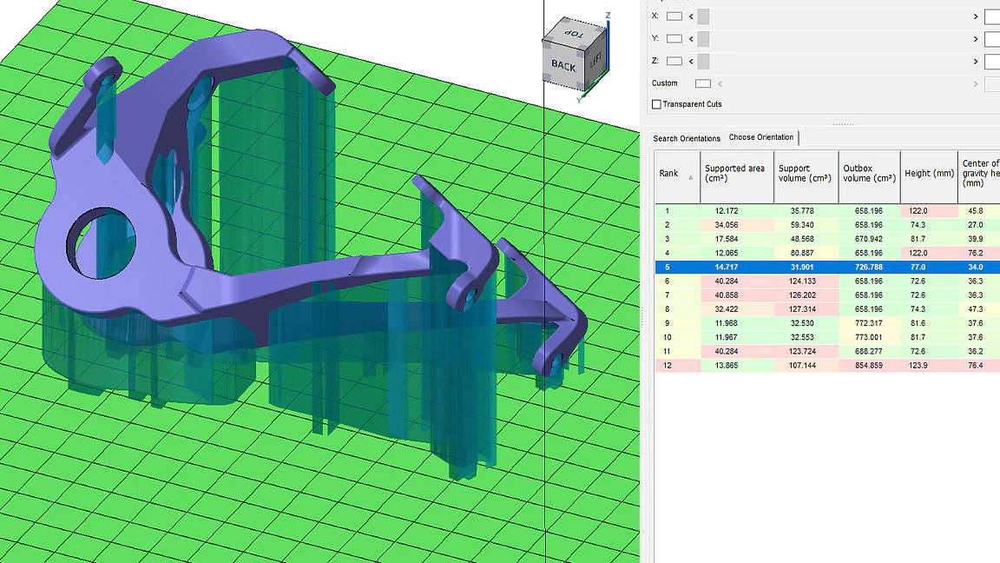Click the Z cut slider handle

[x=703, y=62]
